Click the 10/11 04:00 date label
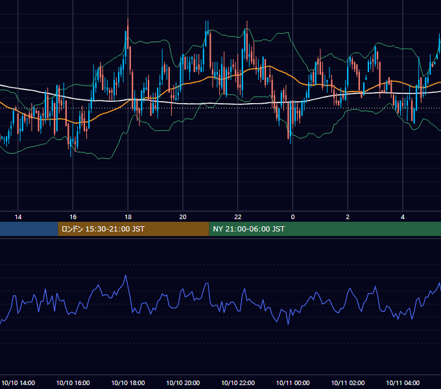 pyautogui.click(x=403, y=383)
